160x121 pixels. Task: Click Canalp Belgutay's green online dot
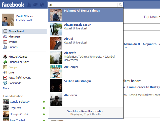[44, 102]
